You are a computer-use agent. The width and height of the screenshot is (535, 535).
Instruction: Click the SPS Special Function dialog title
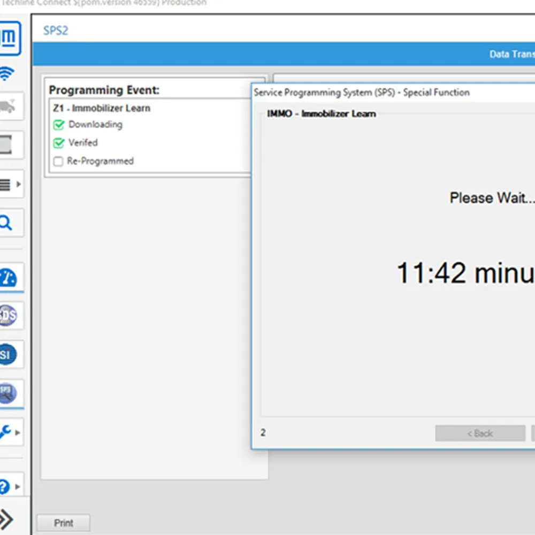pos(362,93)
